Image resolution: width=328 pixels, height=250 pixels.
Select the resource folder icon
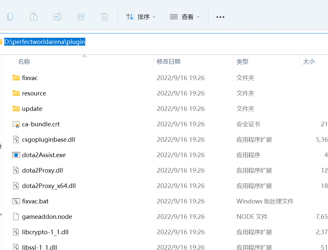16,93
